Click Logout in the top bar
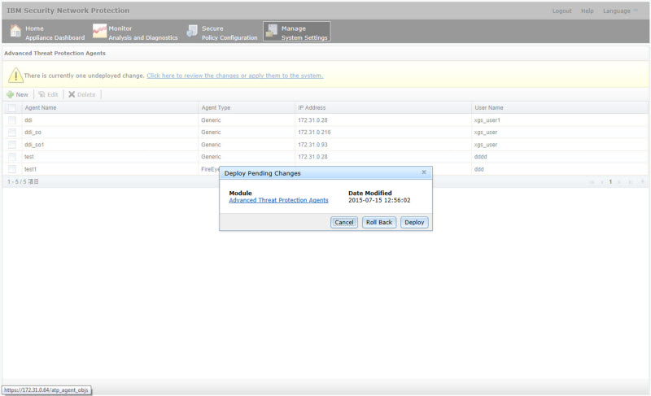651x396 pixels. (561, 11)
